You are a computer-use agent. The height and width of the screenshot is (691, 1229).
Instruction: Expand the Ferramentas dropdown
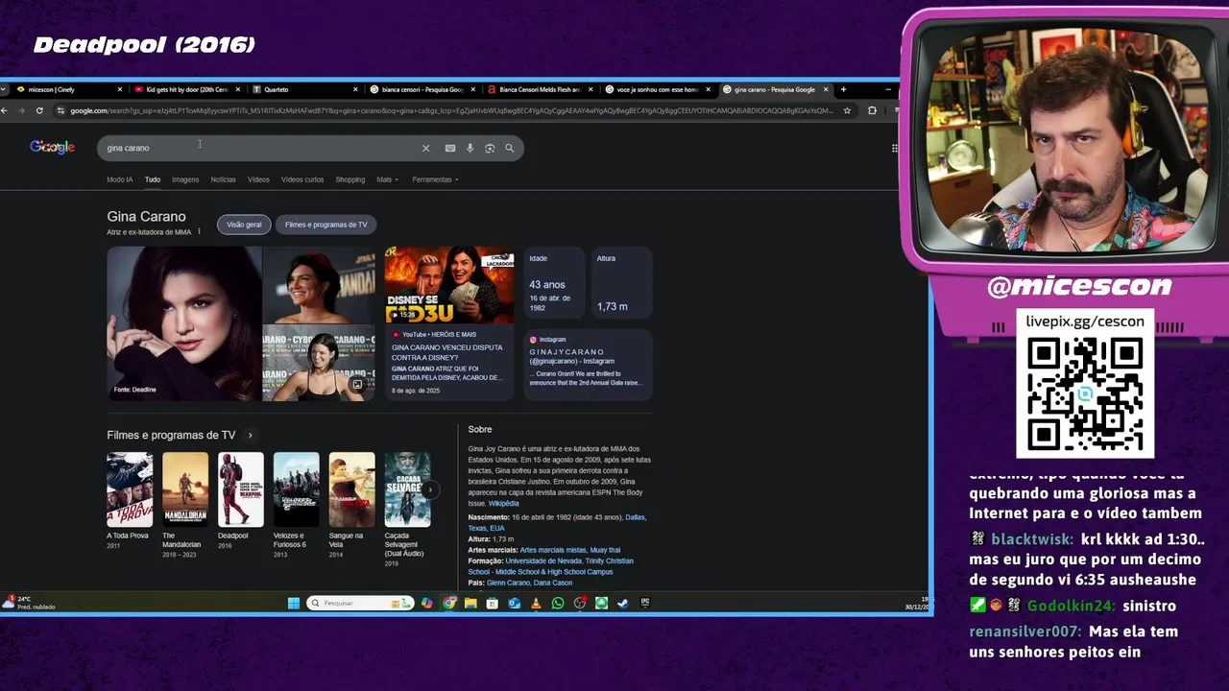click(x=435, y=179)
